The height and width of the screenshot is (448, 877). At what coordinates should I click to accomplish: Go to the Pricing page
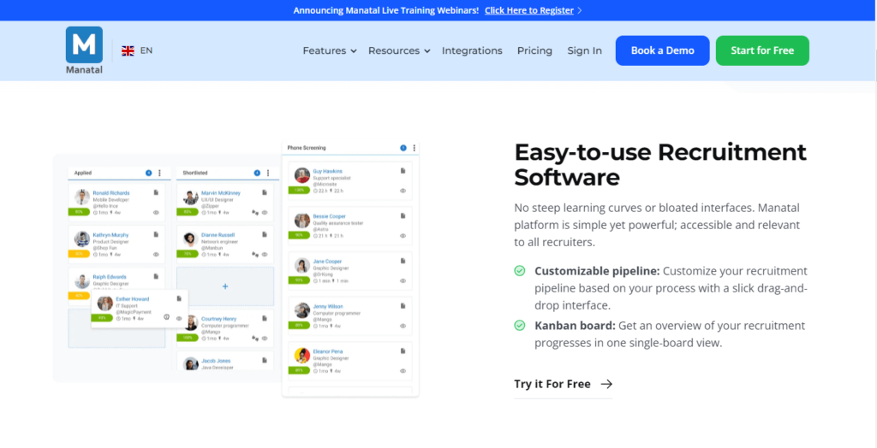pos(534,50)
